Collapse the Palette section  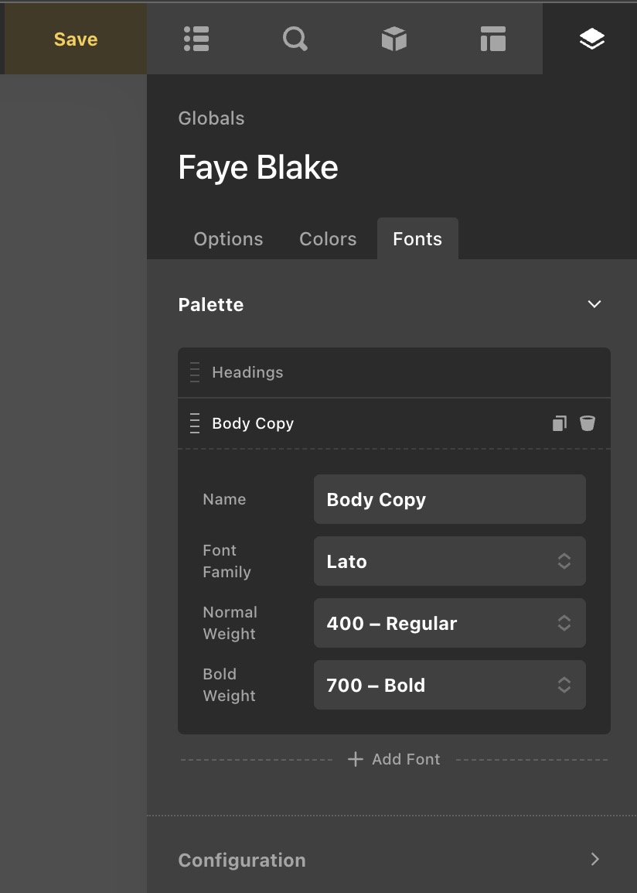(x=594, y=304)
